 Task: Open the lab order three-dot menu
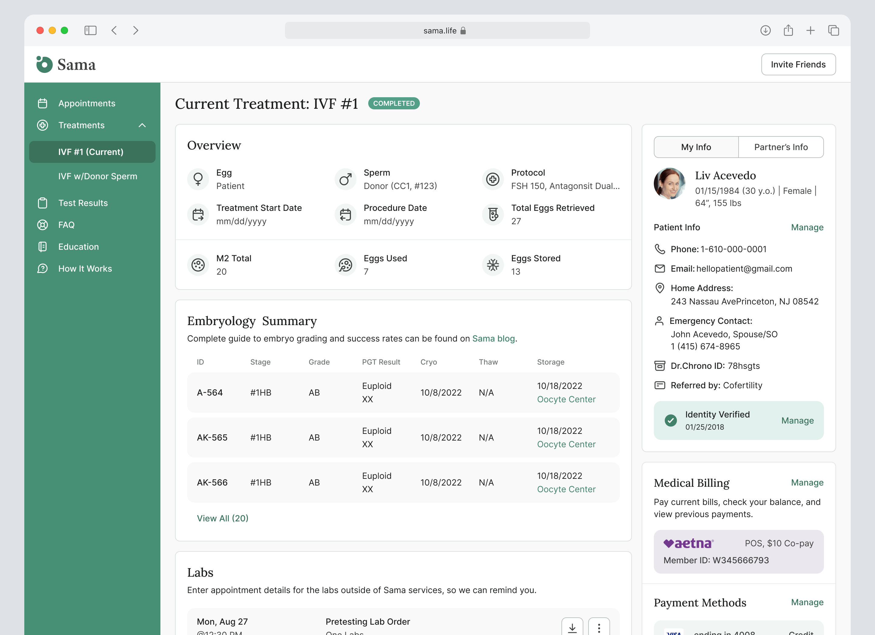(x=599, y=627)
